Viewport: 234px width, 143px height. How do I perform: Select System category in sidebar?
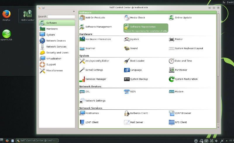(57, 35)
